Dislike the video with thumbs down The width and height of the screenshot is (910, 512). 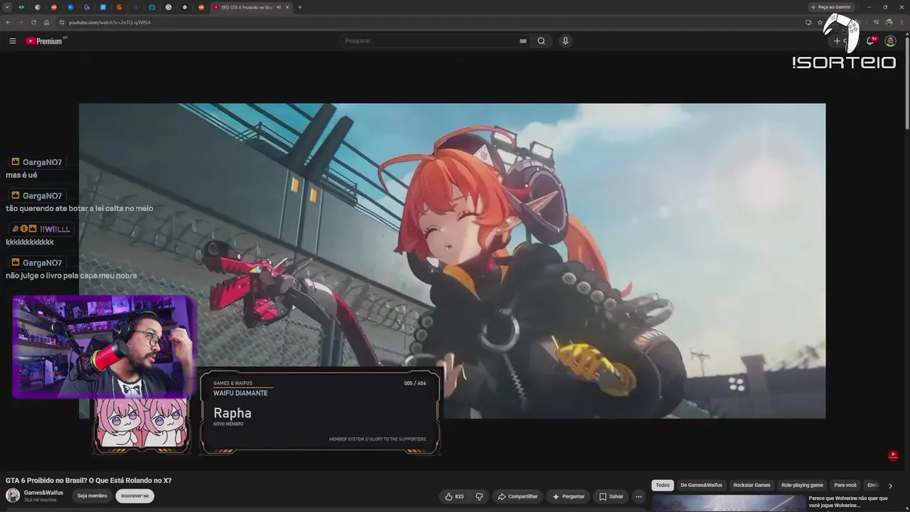click(479, 496)
